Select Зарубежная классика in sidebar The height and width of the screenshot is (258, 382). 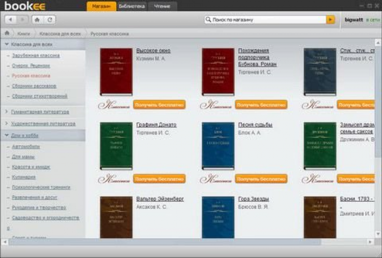tap(36, 55)
